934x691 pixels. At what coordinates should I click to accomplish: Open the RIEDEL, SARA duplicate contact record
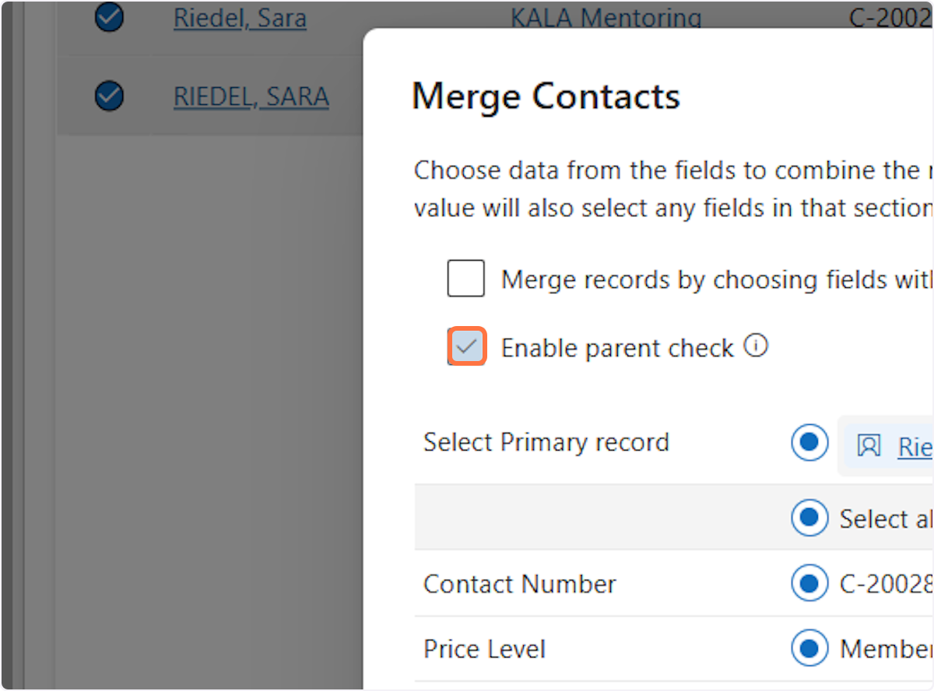[x=251, y=96]
